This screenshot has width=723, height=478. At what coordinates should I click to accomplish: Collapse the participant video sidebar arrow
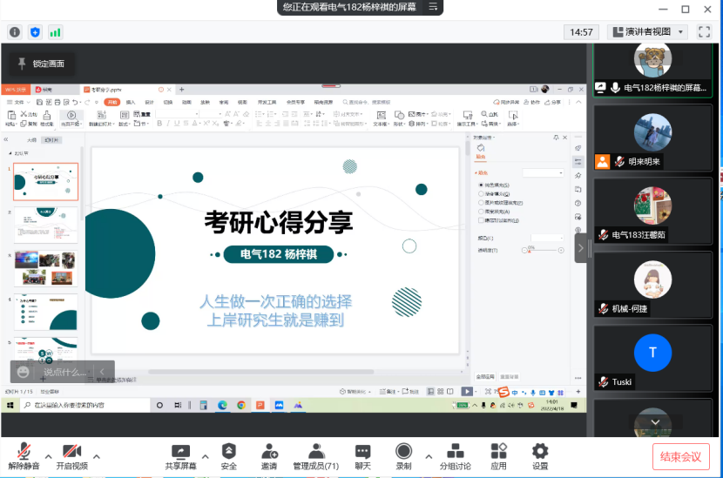(581, 248)
